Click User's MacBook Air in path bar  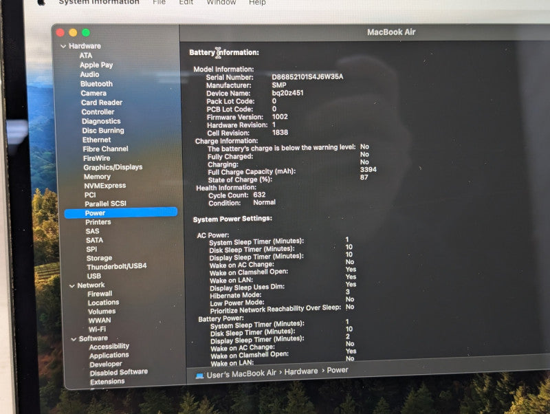pos(242,374)
